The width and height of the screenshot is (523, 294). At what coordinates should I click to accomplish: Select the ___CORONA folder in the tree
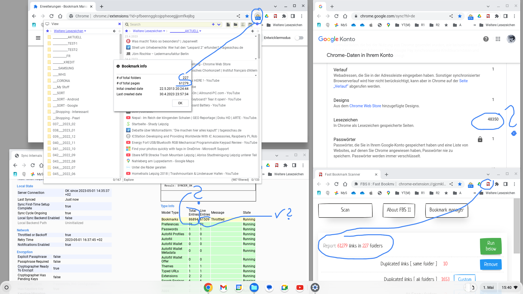pos(61,81)
